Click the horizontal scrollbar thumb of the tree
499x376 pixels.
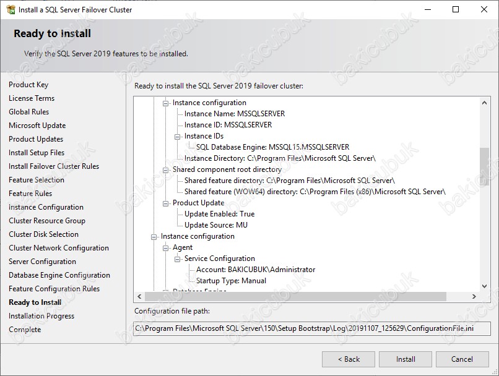click(x=296, y=297)
